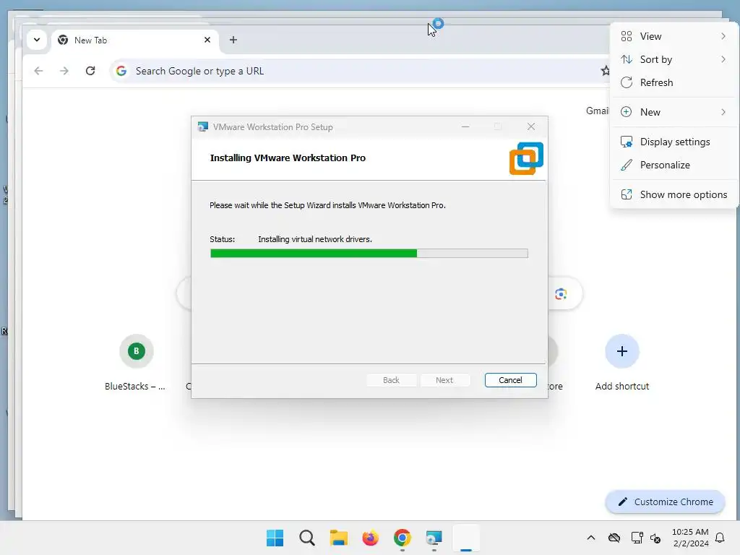Open a new tab with the plus button
This screenshot has width=740, height=555.
[x=233, y=40]
